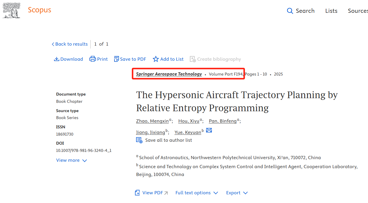368x203 pixels.
Task: Open the Export dropdown
Action: [237, 193]
